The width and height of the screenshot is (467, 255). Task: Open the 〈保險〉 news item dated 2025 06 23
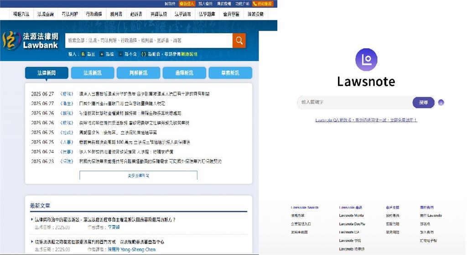(x=150, y=161)
